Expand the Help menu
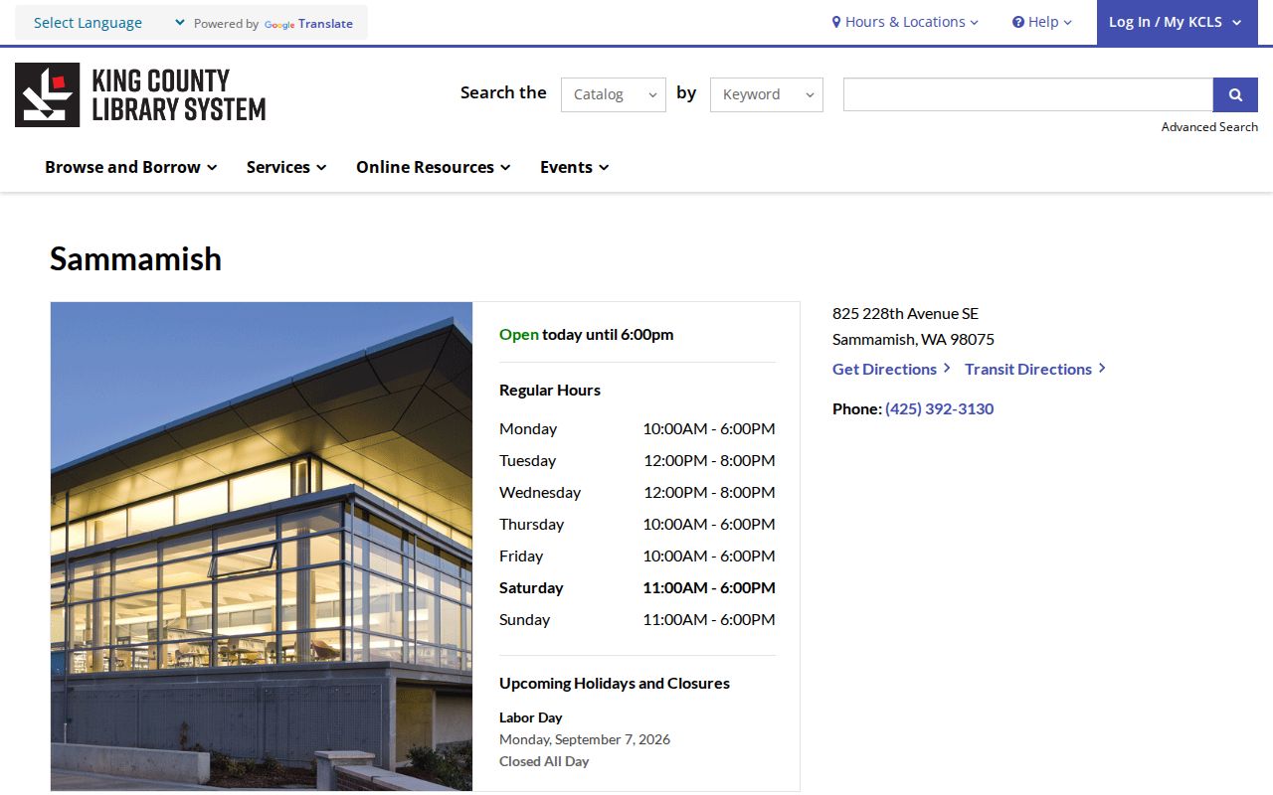 click(x=1042, y=22)
